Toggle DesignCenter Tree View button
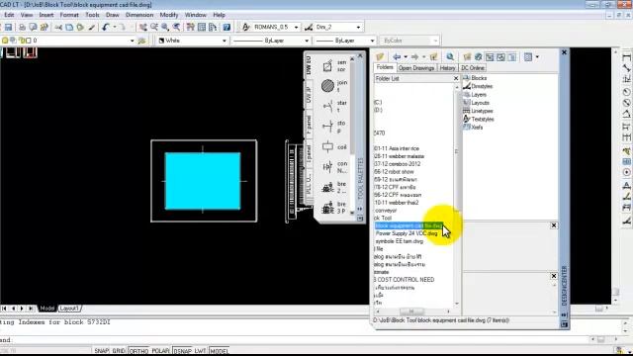This screenshot has height=356, width=633. [490, 57]
